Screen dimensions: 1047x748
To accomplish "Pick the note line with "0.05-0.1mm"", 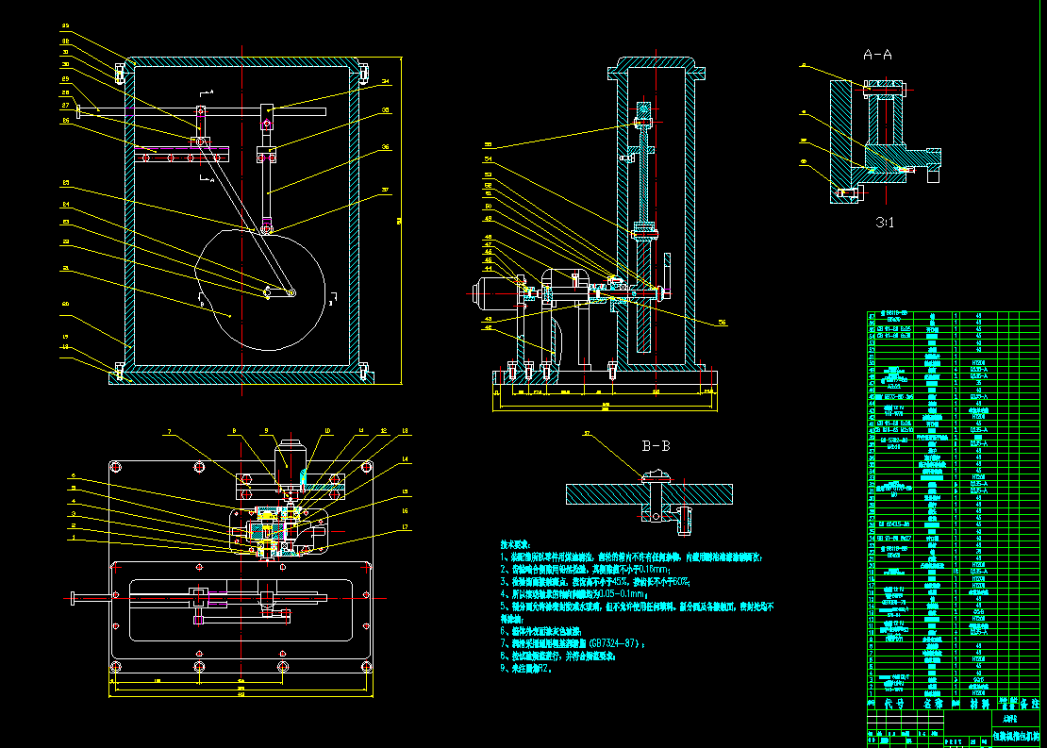I will pyautogui.click(x=576, y=593).
